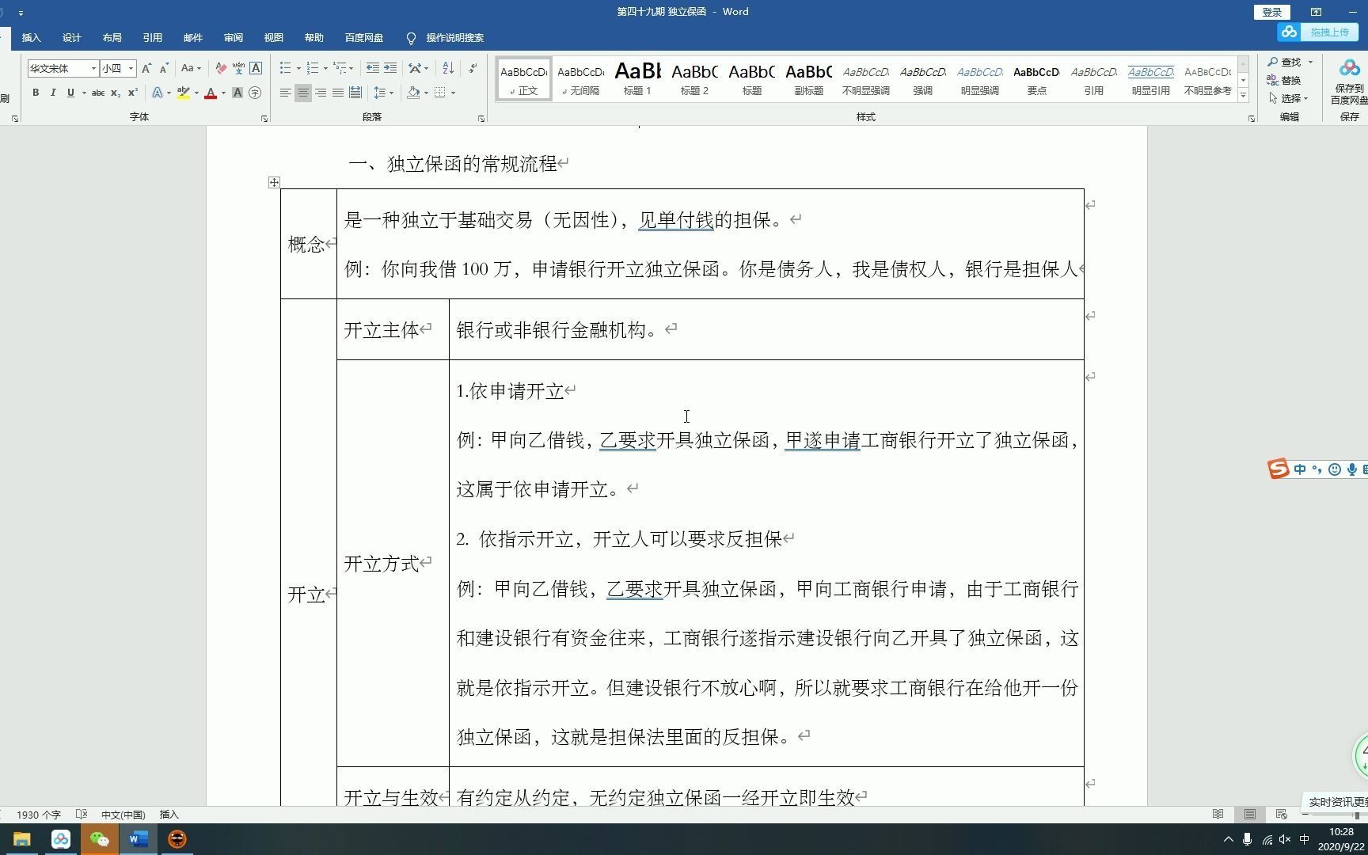Click the table move handle

click(274, 183)
